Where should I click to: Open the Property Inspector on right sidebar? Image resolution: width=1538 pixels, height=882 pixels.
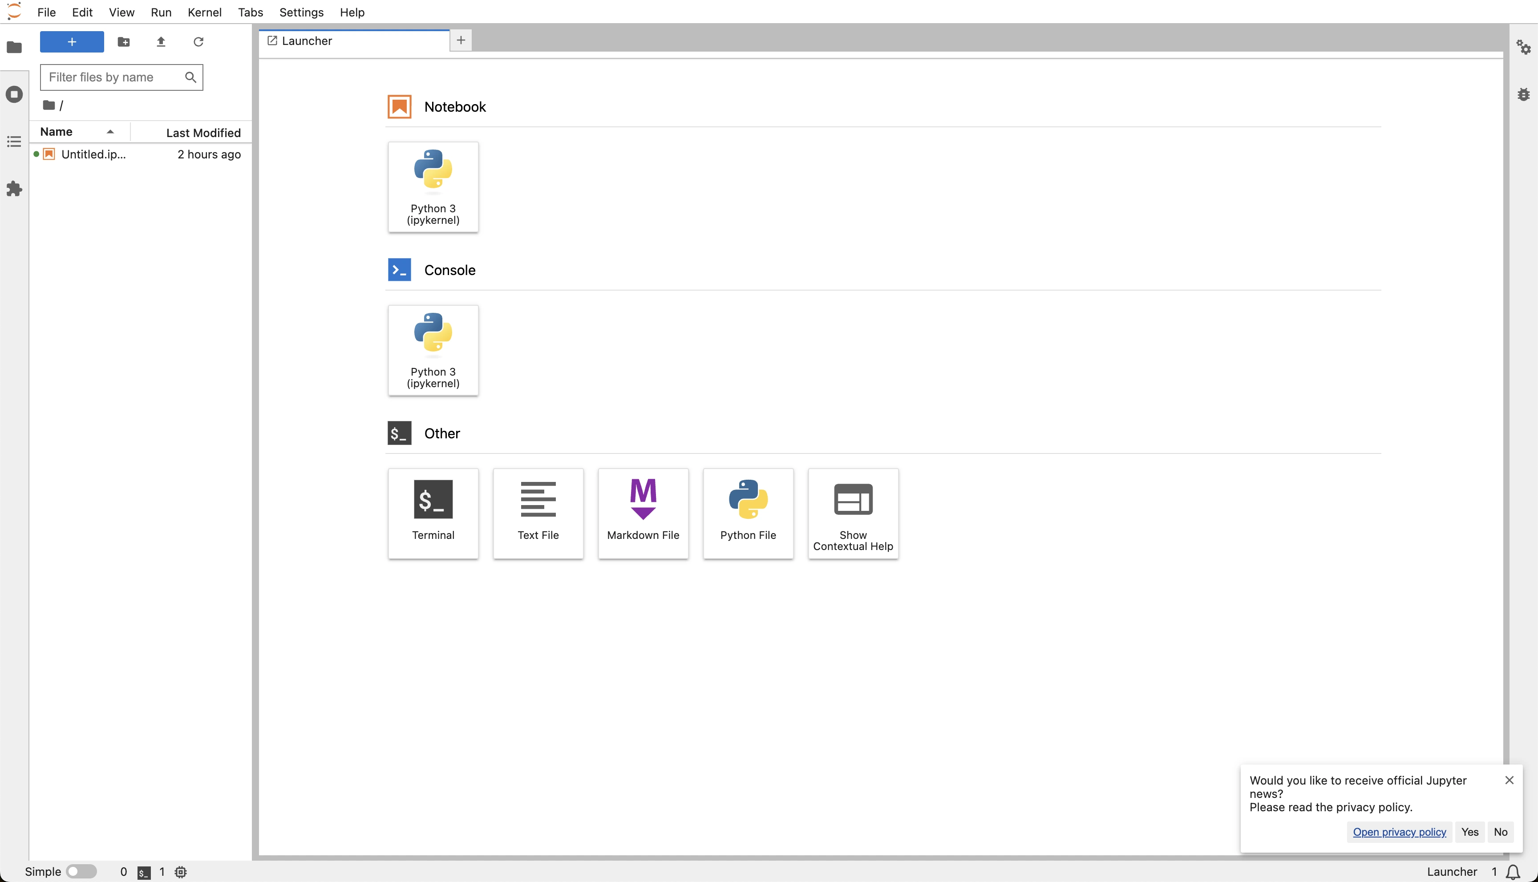point(1523,47)
